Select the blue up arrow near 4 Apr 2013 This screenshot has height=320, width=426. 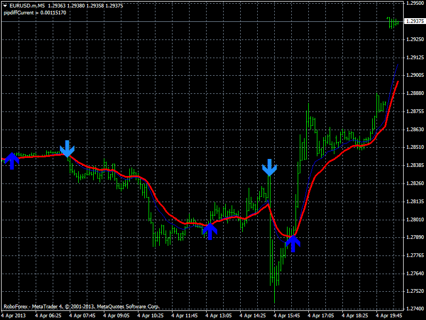pos(12,161)
